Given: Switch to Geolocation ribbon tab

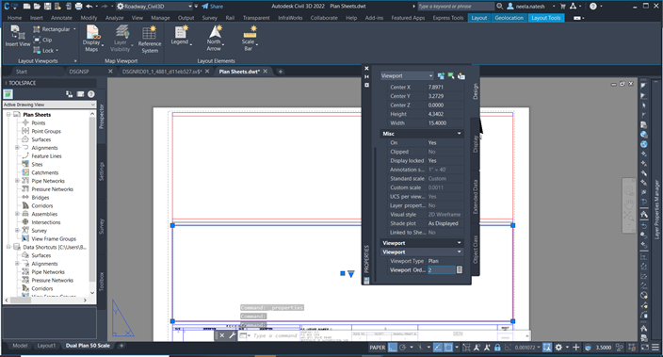Looking at the screenshot, I should [x=509, y=18].
